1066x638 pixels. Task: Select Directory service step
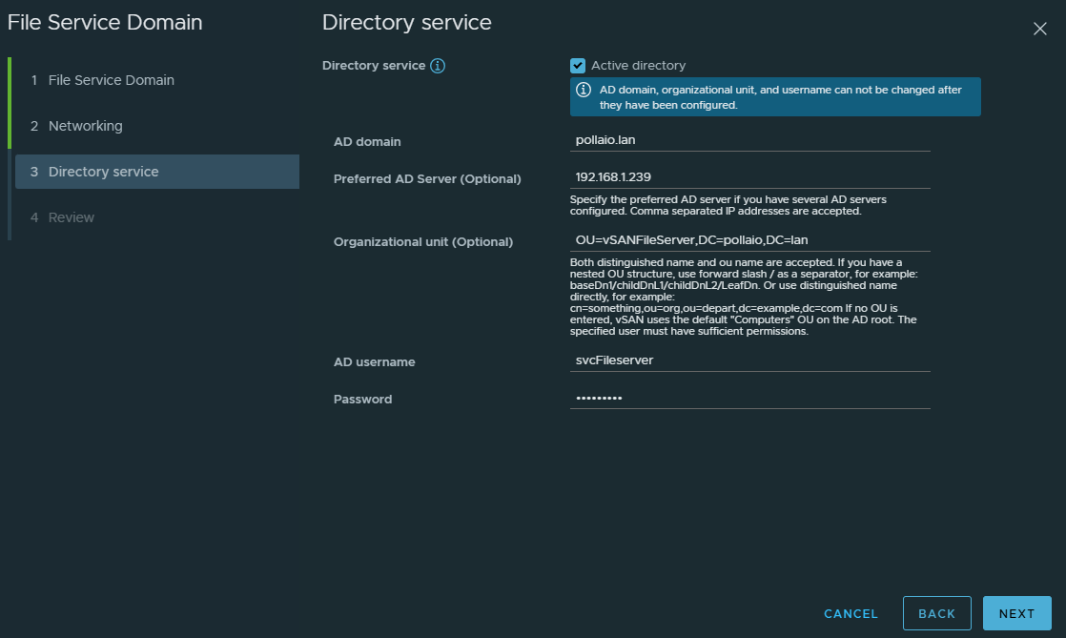pyautogui.click(x=157, y=172)
